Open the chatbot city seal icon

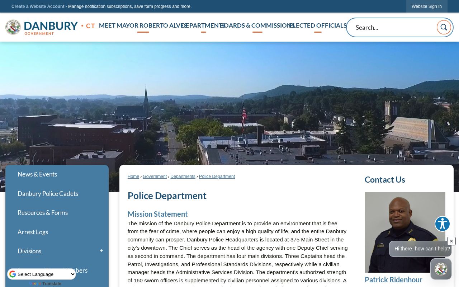[x=441, y=269]
